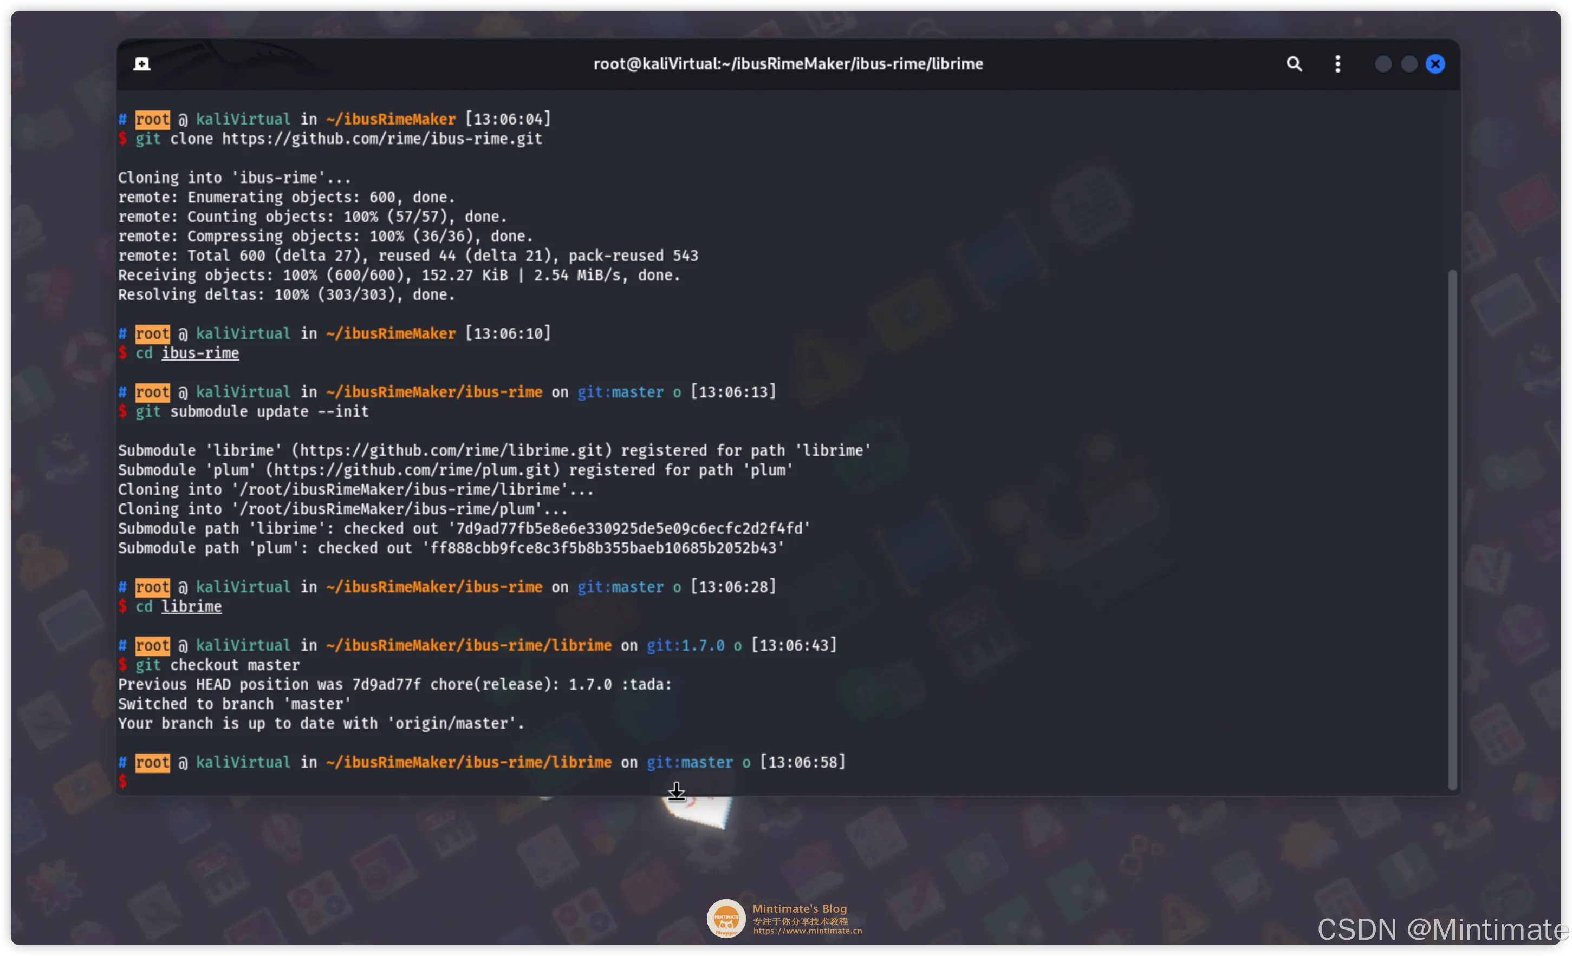Click the line "Cloning into 'ibus-rime'..."
This screenshot has width=1572, height=956.
pos(234,178)
